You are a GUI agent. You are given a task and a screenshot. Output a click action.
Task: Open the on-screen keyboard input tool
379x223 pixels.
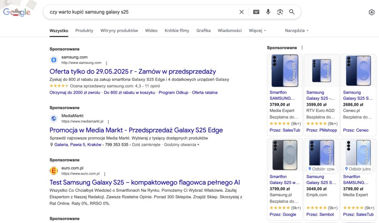click(x=256, y=12)
